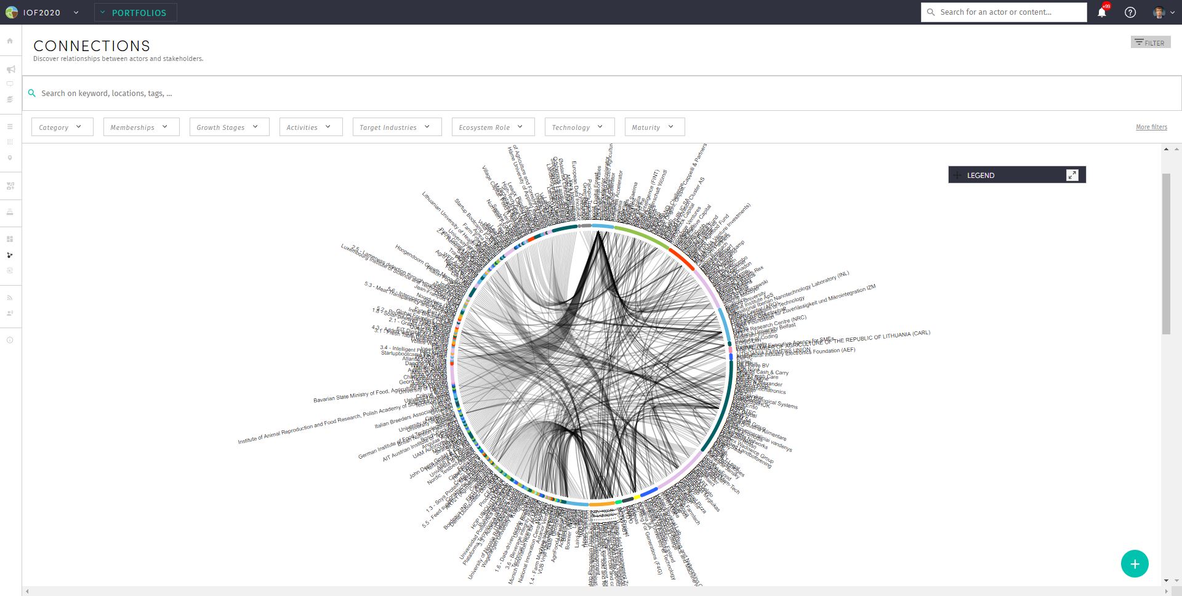Click the IOF2020 globe logo
Image resolution: width=1182 pixels, height=596 pixels.
point(12,12)
